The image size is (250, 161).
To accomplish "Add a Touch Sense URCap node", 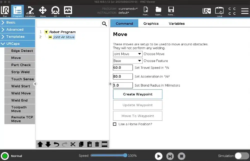I will click(20, 79).
